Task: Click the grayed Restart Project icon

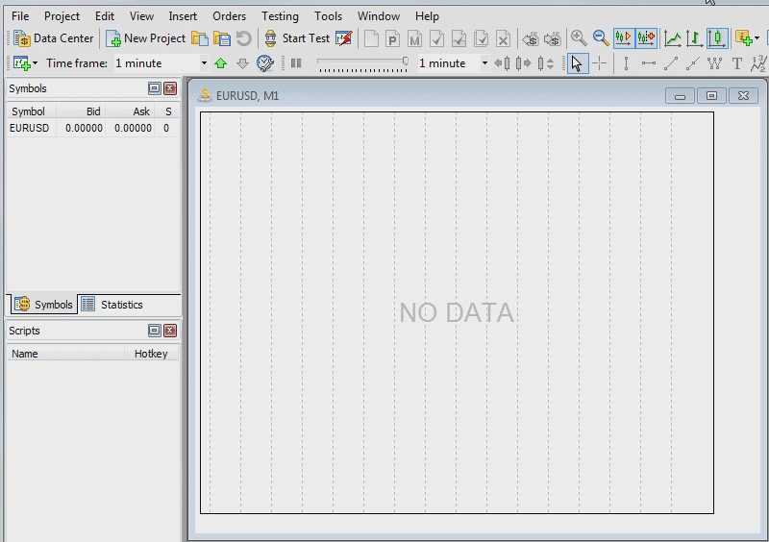Action: click(x=244, y=38)
